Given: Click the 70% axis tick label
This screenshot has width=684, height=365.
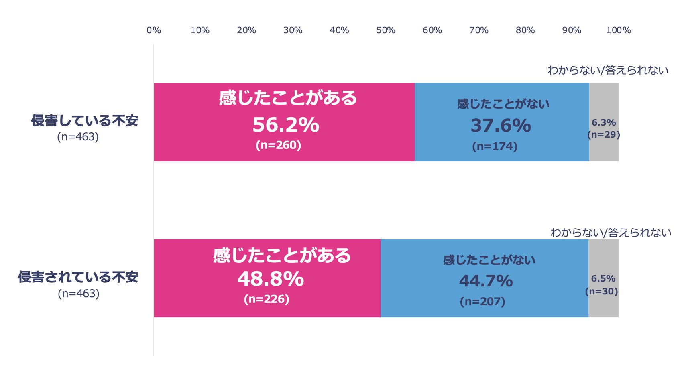Looking at the screenshot, I should click(x=479, y=30).
